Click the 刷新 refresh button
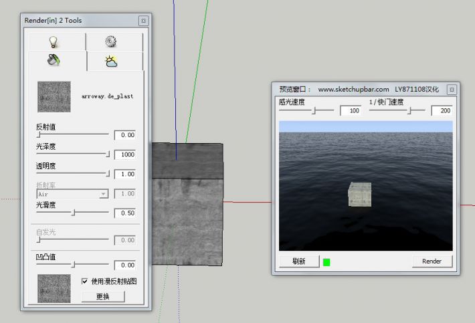The width and height of the screenshot is (475, 323). (x=298, y=261)
